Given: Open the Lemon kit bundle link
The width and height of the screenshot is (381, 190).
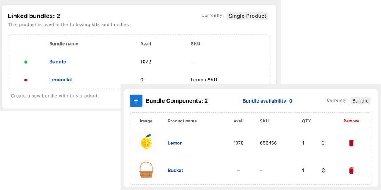Looking at the screenshot, I should (x=61, y=79).
